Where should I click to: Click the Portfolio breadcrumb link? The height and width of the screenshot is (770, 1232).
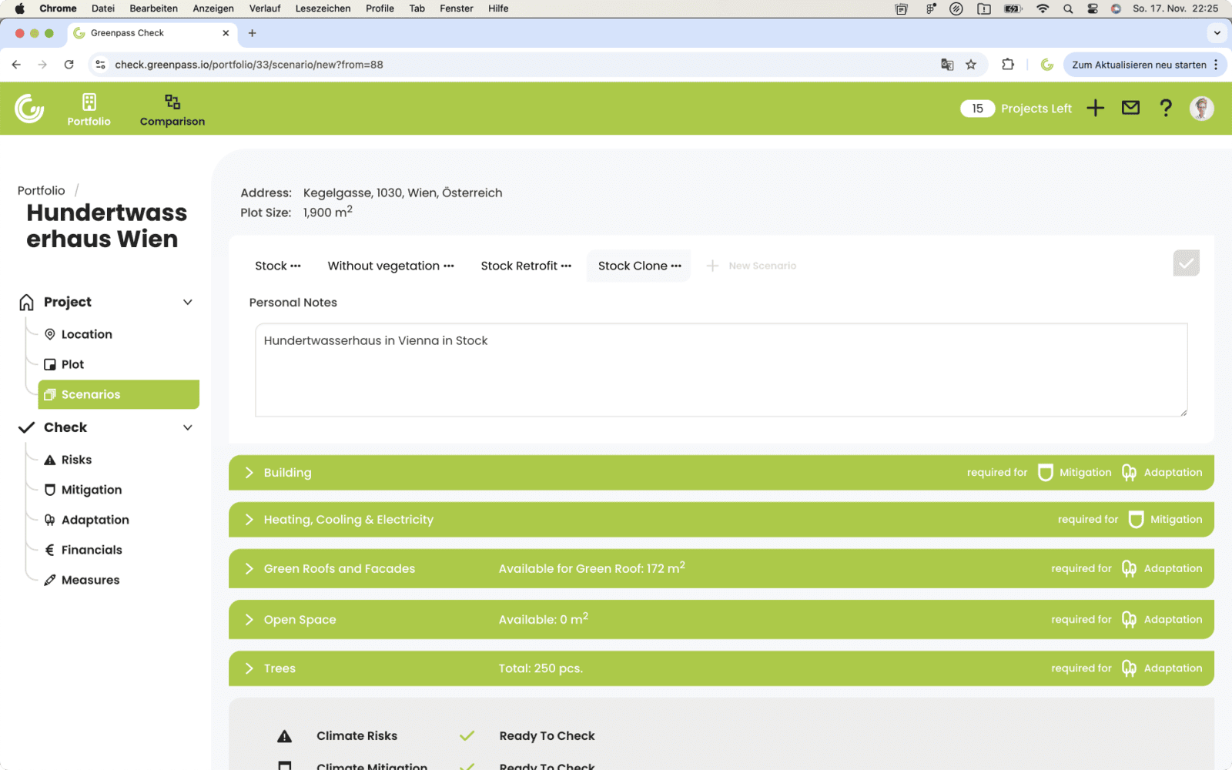(42, 190)
